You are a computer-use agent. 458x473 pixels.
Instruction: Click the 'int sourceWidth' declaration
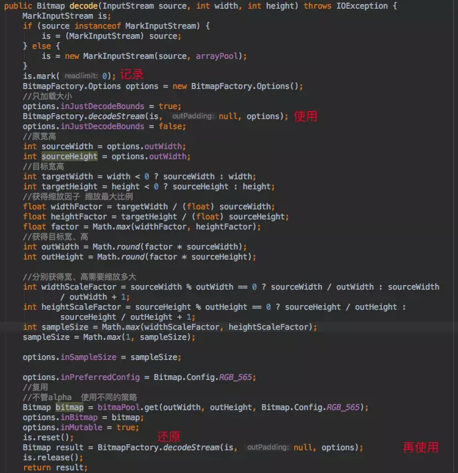click(x=104, y=147)
